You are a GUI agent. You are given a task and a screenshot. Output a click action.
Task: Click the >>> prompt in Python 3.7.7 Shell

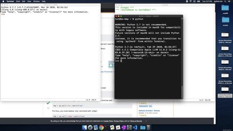tap(3, 15)
